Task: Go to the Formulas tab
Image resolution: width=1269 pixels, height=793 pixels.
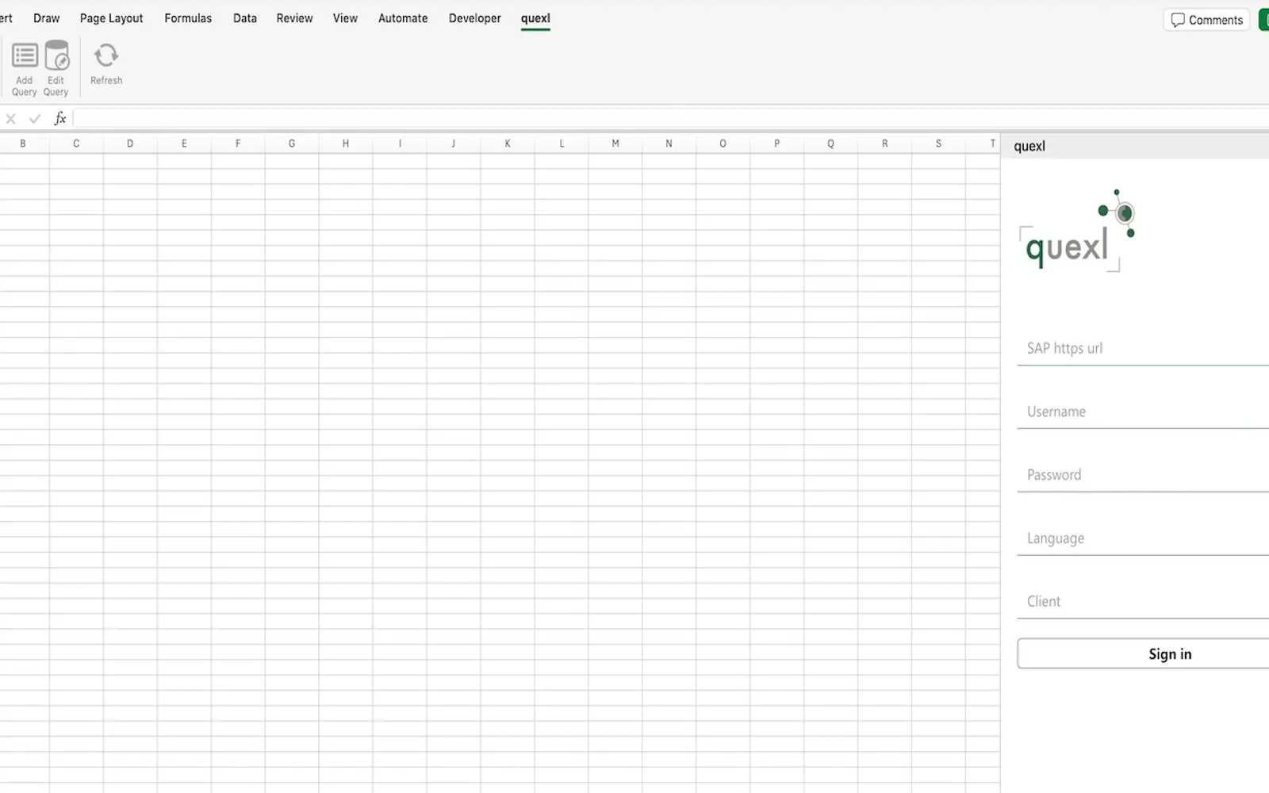Action: click(188, 18)
